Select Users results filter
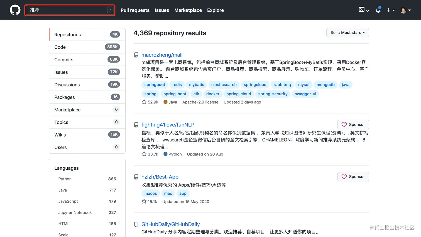 pyautogui.click(x=87, y=147)
